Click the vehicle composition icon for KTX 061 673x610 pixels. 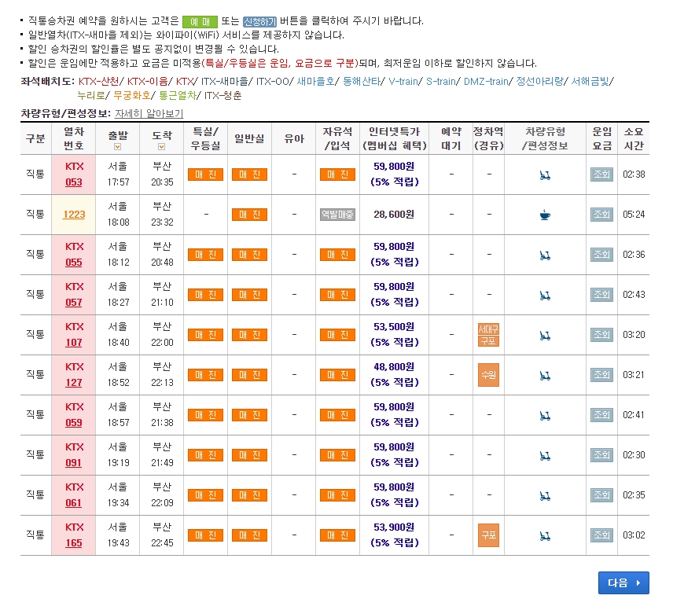point(544,494)
